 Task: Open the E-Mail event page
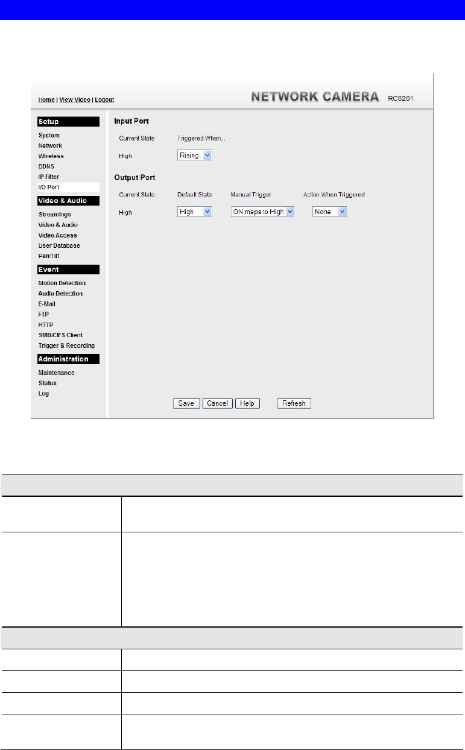[x=46, y=304]
